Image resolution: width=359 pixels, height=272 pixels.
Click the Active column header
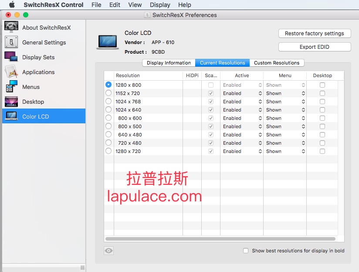coord(242,75)
